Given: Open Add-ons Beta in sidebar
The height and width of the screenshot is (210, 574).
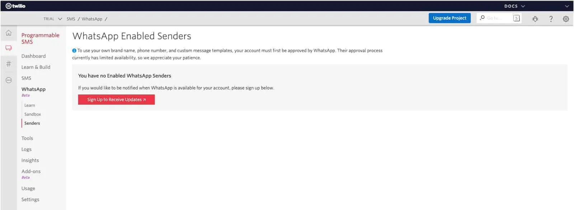Looking at the screenshot, I should click(x=31, y=174).
